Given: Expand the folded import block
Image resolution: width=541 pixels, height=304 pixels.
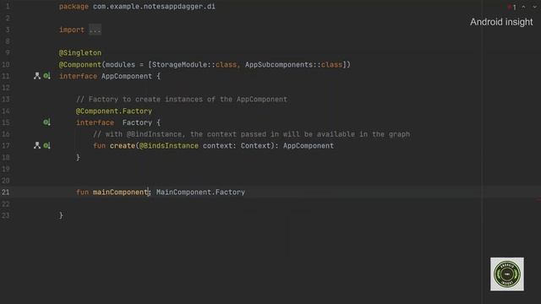Looking at the screenshot, I should coord(95,30).
